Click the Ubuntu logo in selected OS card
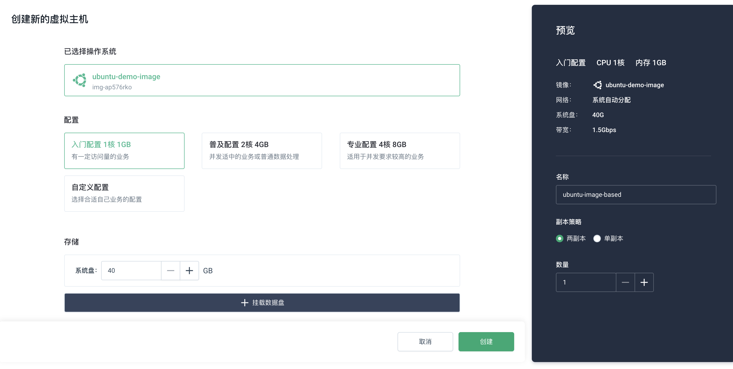Screen dimensions: 733x369 tap(80, 80)
